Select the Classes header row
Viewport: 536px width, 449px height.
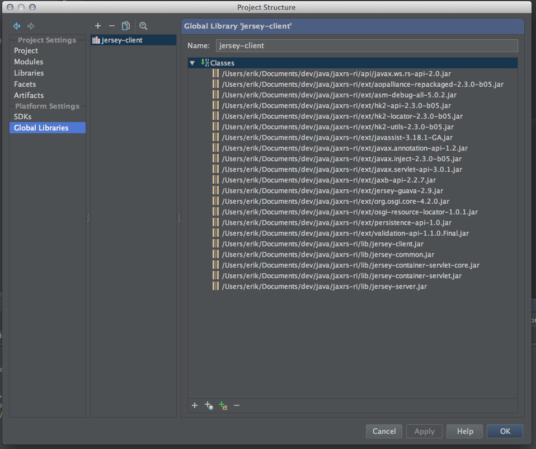coord(352,63)
